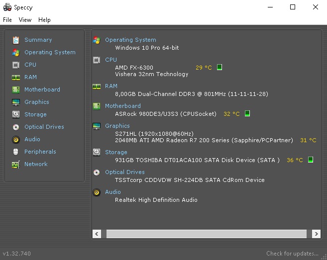327x260 pixels.
Task: Click the Network card icon in sidebar
Action: pos(16,165)
